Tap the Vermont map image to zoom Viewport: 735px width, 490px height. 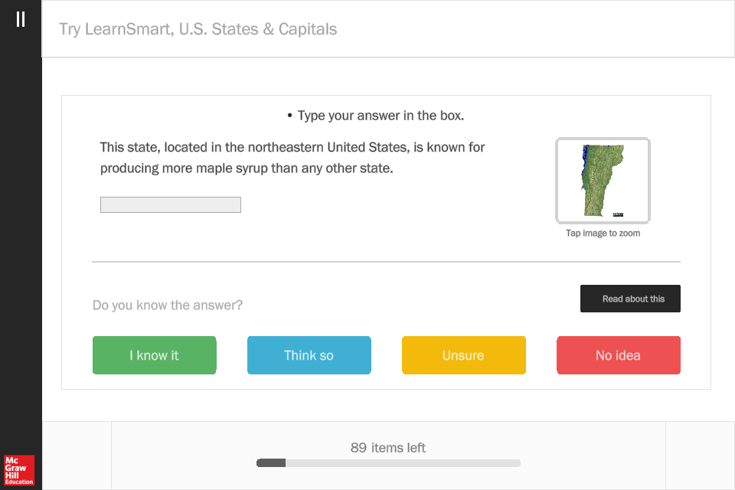[x=602, y=180]
